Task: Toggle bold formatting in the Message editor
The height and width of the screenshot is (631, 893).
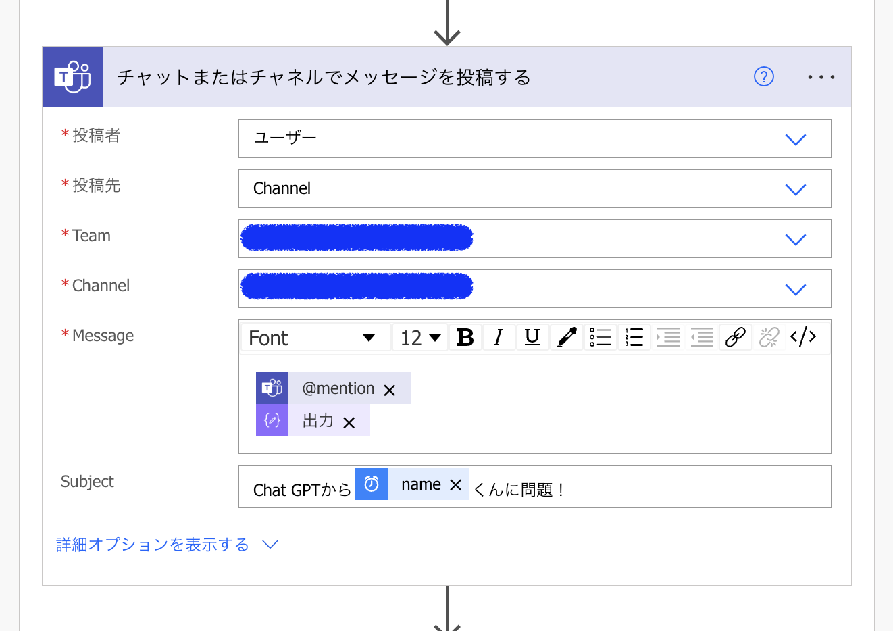Action: pos(465,336)
